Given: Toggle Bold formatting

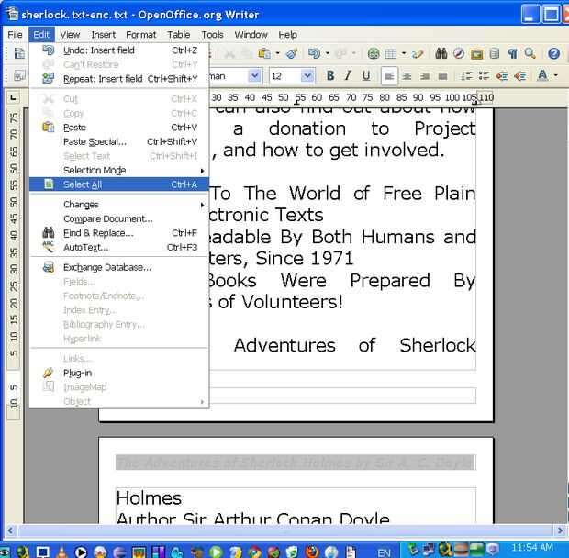Looking at the screenshot, I should [330, 76].
